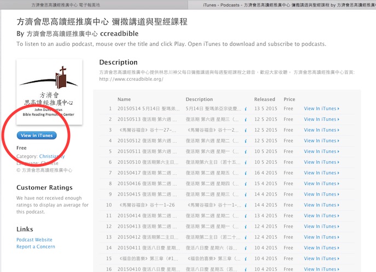Open View In iTunes for episode 9

click(x=322, y=194)
